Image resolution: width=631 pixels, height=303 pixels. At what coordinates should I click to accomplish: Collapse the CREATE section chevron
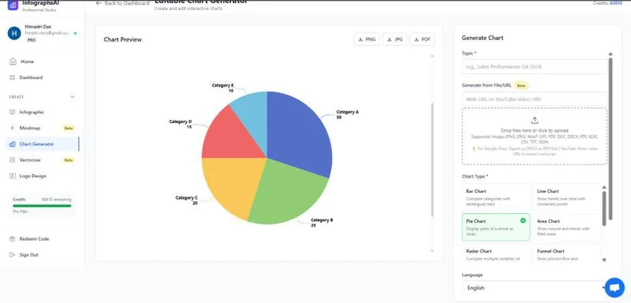tap(72, 97)
